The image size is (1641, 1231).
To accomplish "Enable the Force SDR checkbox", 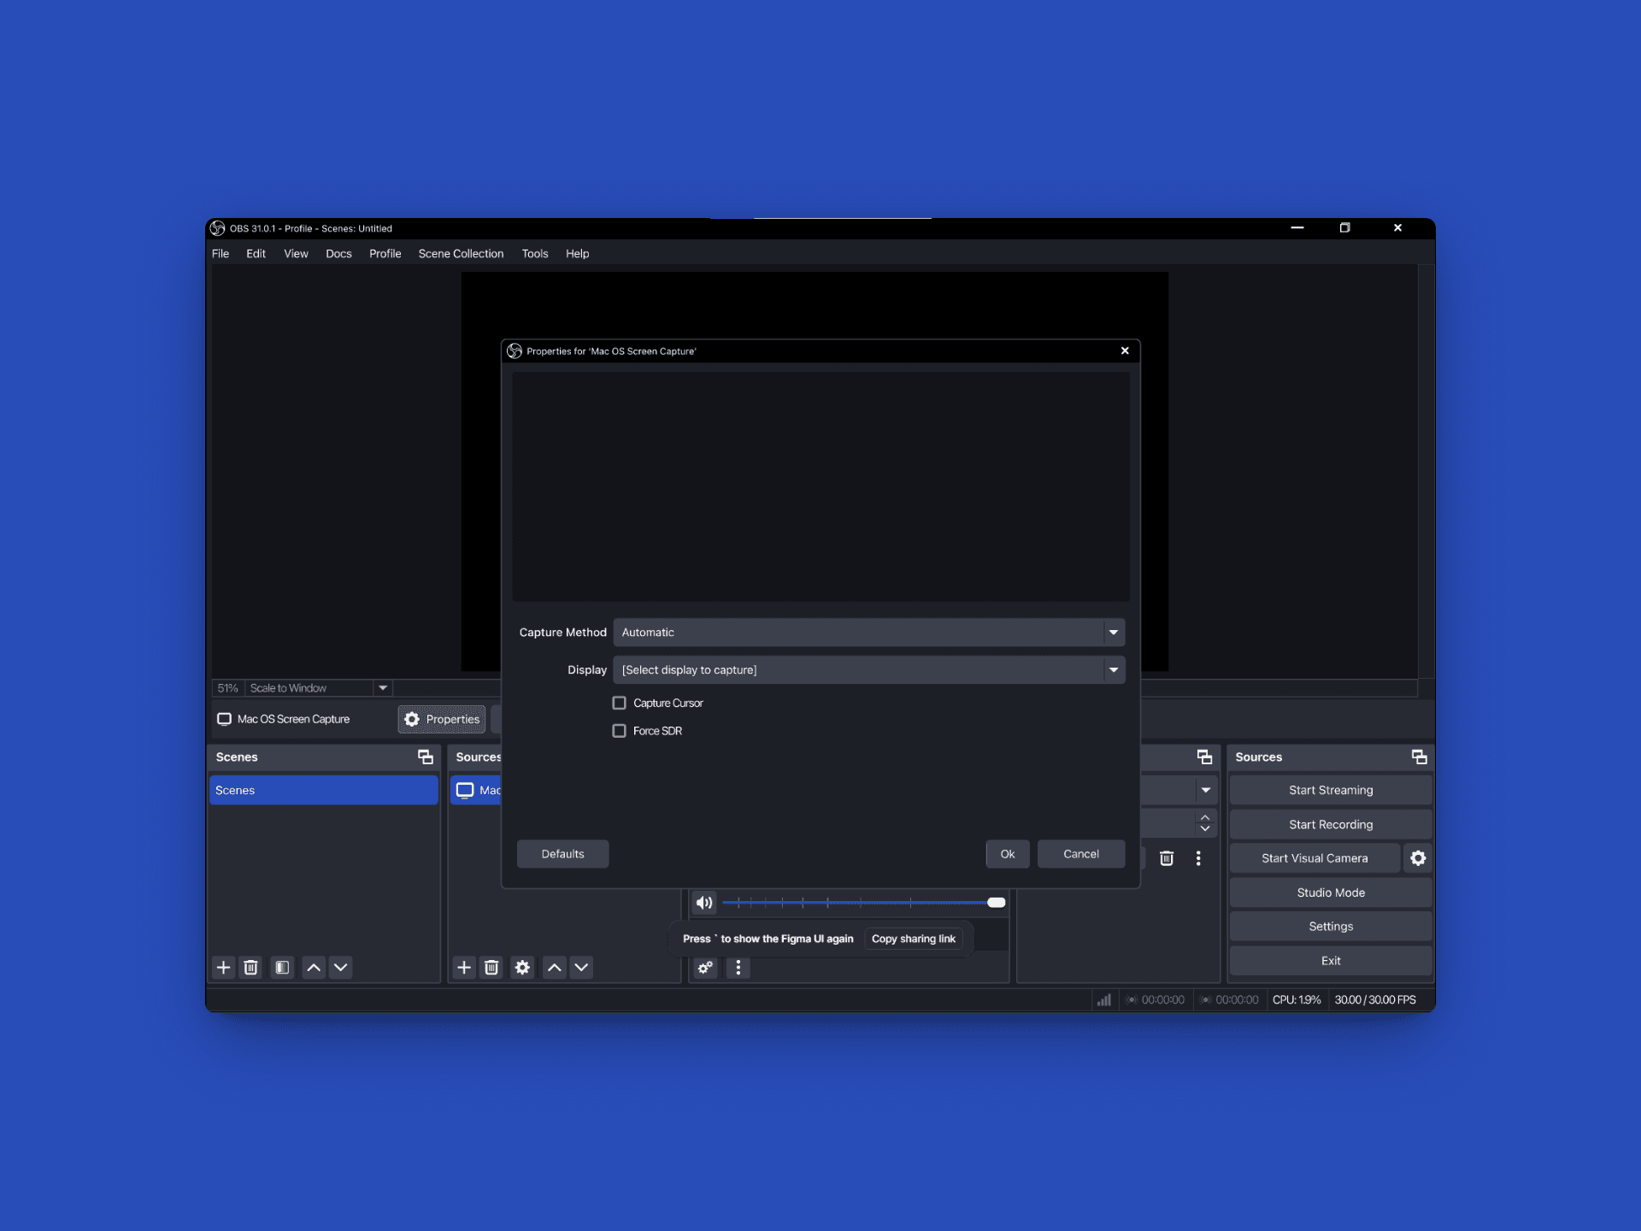I will click(x=619, y=730).
